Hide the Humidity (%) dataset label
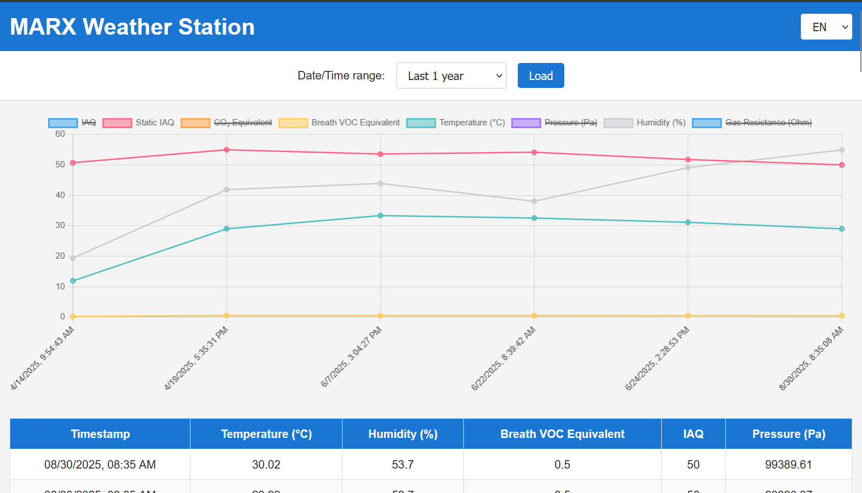 click(661, 123)
